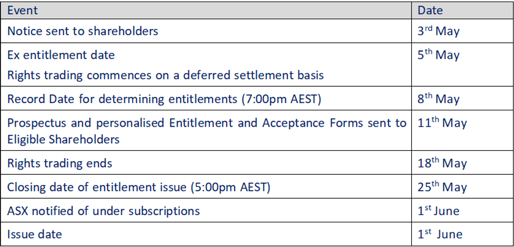
Task: Click the 'Date' column header
Action: point(430,10)
